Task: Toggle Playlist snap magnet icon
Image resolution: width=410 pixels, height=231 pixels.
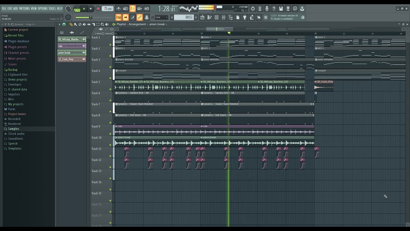Action: [x=64, y=24]
